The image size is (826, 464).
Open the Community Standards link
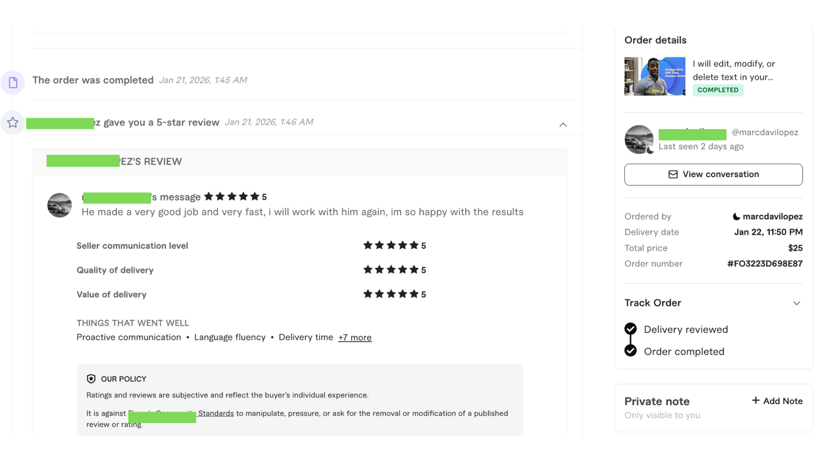(x=215, y=414)
